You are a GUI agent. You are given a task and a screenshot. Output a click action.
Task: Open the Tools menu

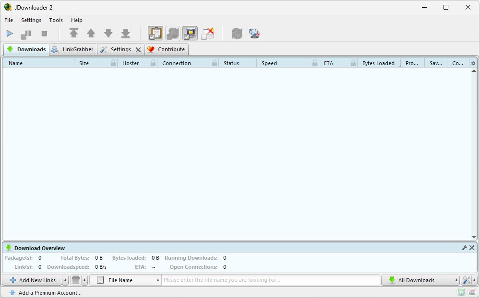coord(56,20)
